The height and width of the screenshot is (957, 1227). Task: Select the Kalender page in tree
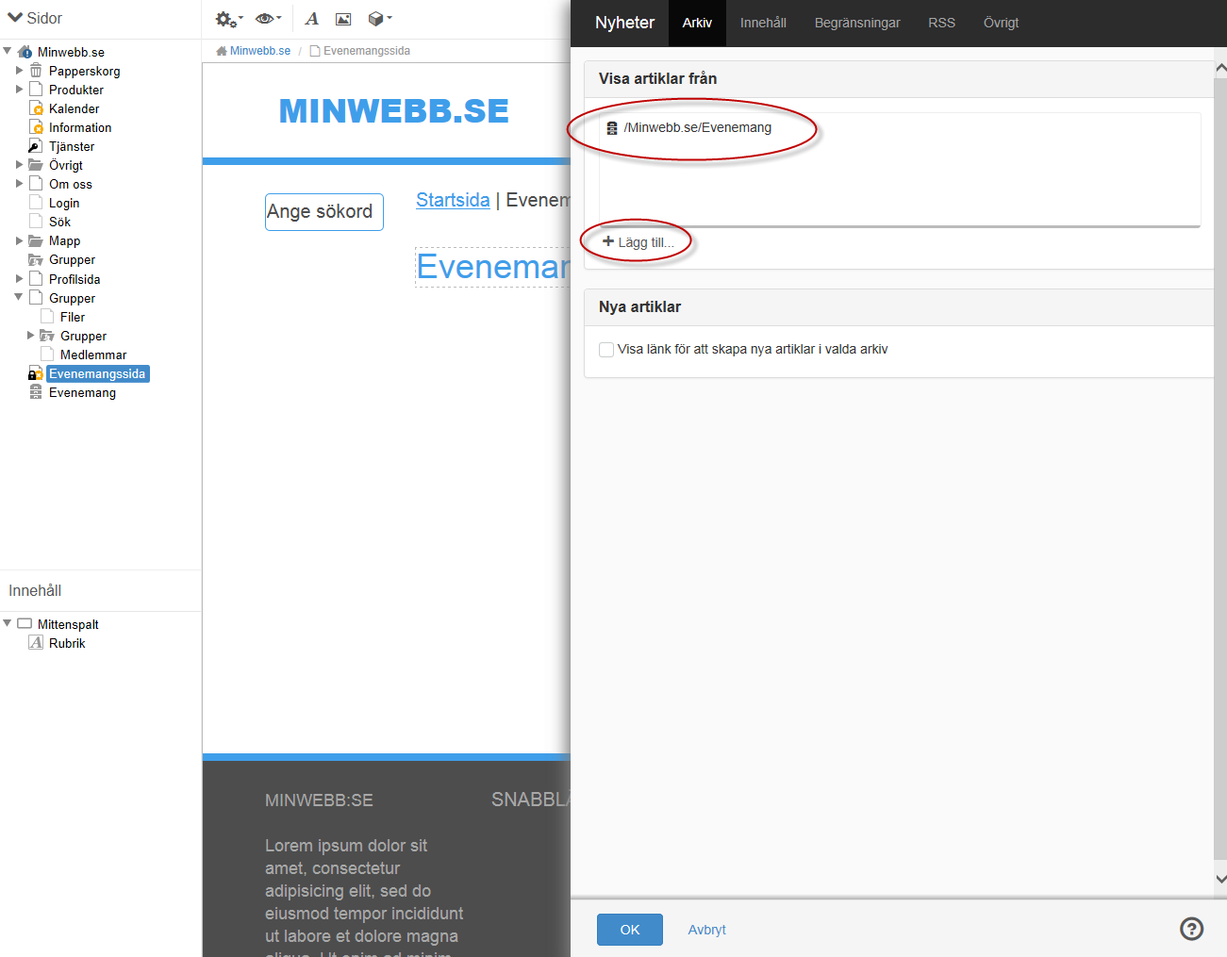coord(74,108)
